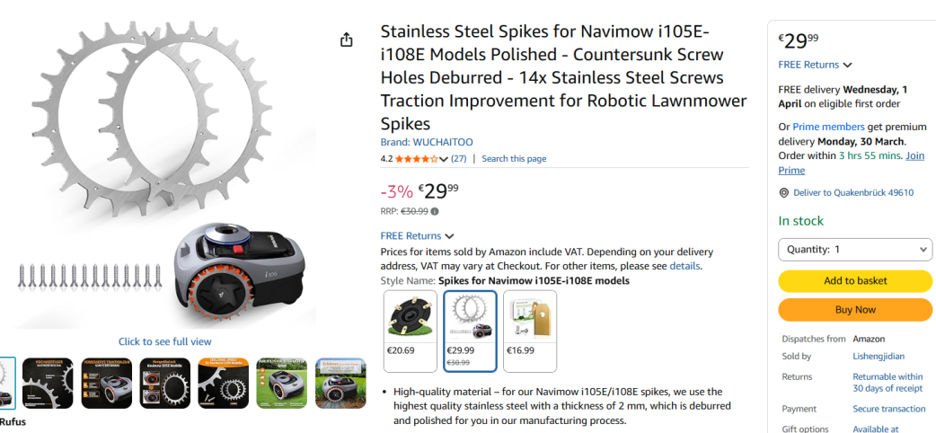Click to see full view
The image size is (936, 433).
coord(165,341)
